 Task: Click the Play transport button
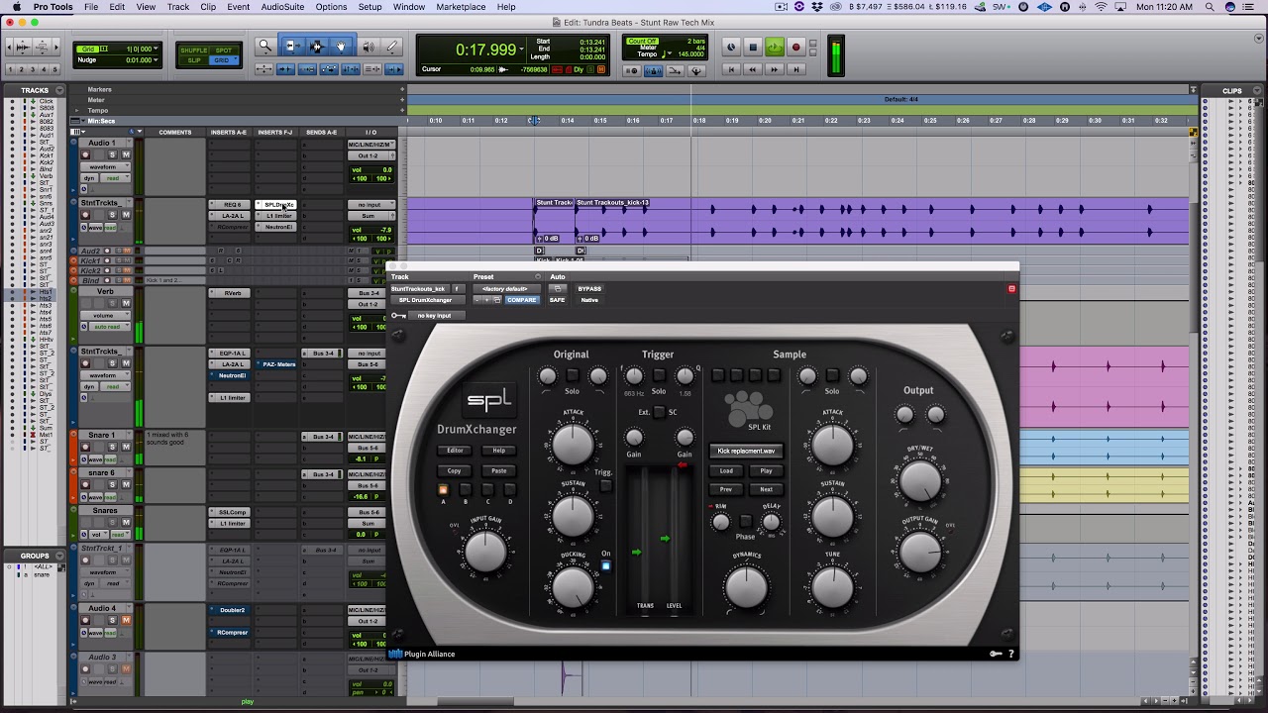tap(774, 48)
